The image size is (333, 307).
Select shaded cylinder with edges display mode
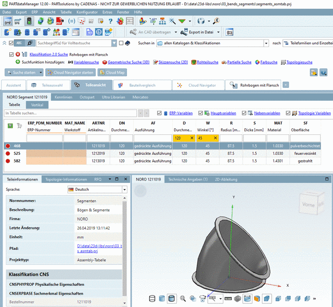click(x=171, y=299)
